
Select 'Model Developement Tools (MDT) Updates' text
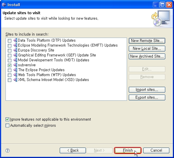click(x=54, y=60)
